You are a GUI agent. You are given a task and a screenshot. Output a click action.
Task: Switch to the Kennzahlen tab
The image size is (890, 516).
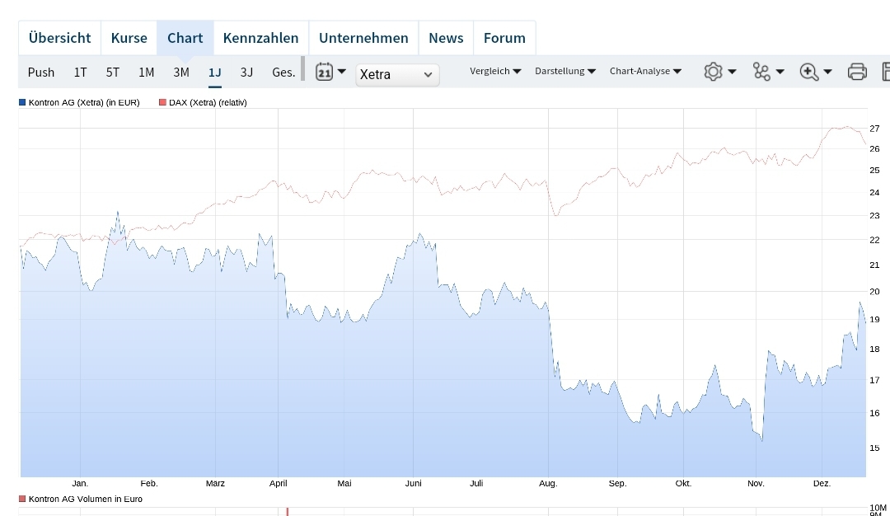(260, 37)
